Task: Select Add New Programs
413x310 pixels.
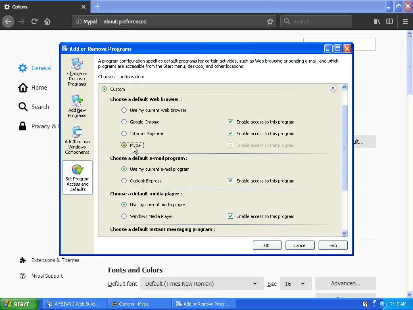Action: pyautogui.click(x=77, y=106)
